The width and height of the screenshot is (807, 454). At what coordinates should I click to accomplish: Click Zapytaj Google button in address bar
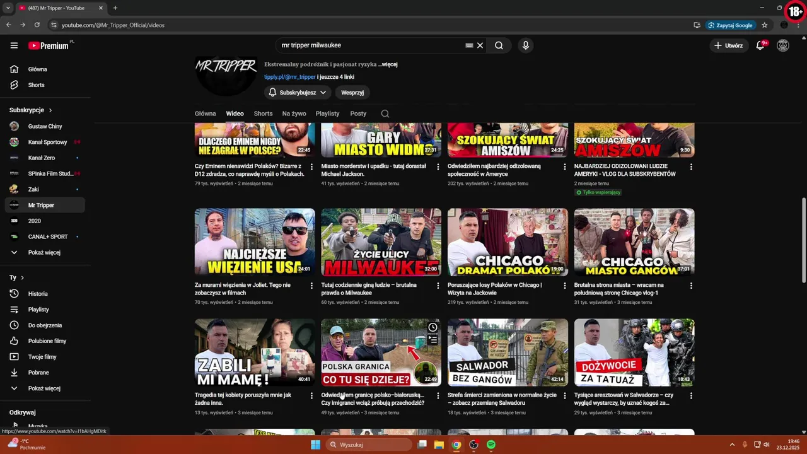click(x=730, y=25)
